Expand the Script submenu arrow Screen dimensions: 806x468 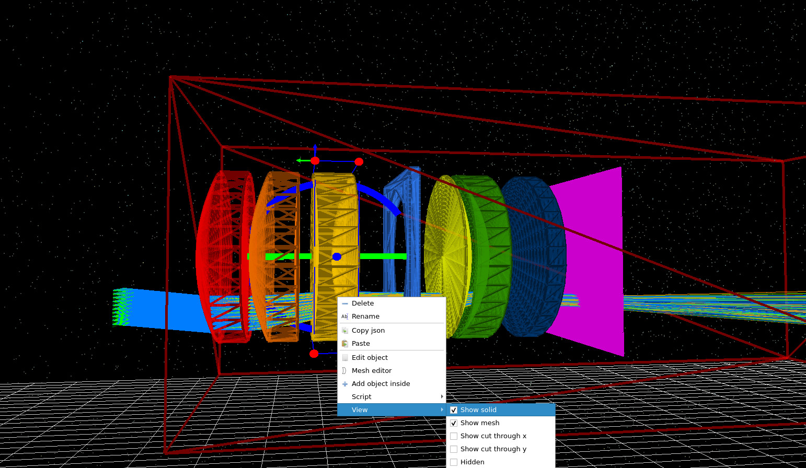[x=442, y=396]
